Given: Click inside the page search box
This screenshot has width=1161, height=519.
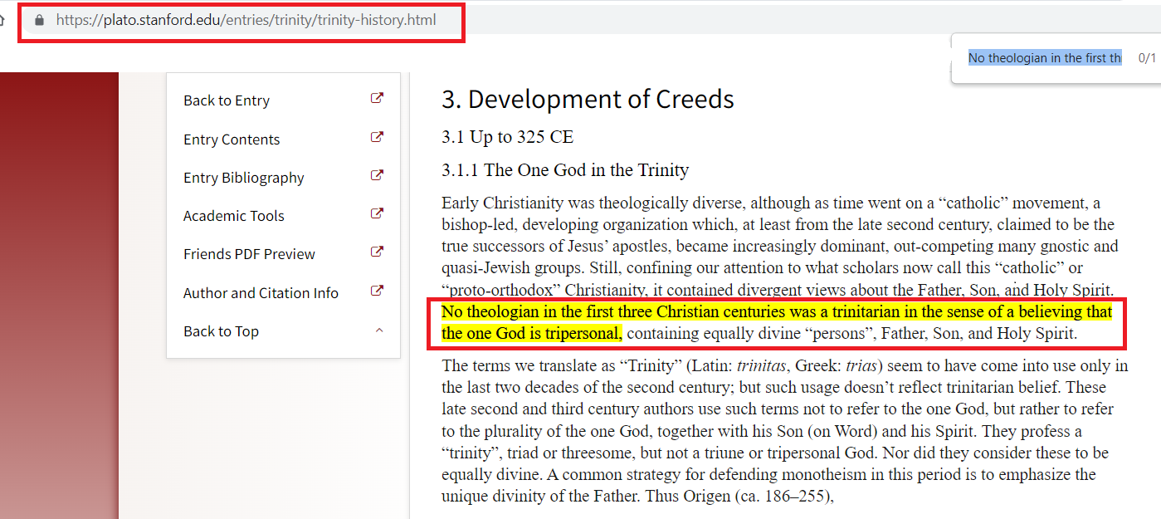Looking at the screenshot, I should coord(1042,57).
